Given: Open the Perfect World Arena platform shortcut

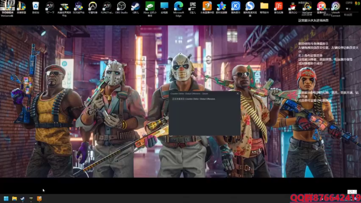Looking at the screenshot, I should click(64, 9).
